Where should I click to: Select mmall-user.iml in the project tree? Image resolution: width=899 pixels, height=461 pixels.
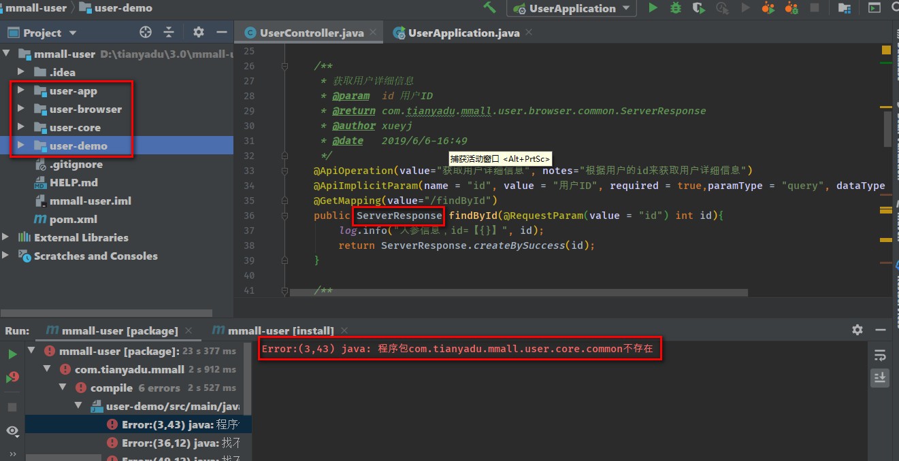[x=91, y=201]
